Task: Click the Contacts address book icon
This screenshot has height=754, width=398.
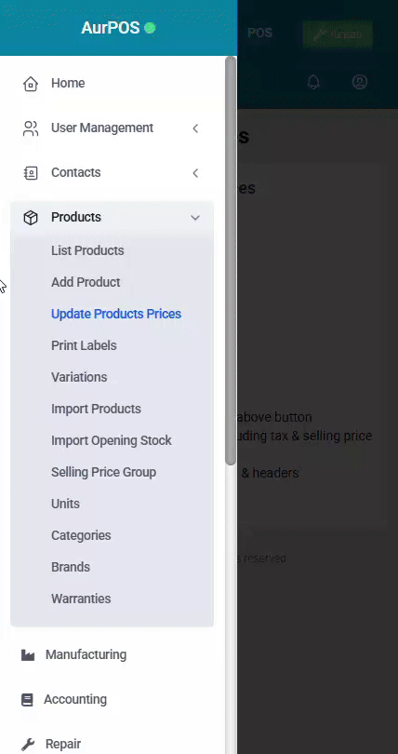Action: point(31,172)
